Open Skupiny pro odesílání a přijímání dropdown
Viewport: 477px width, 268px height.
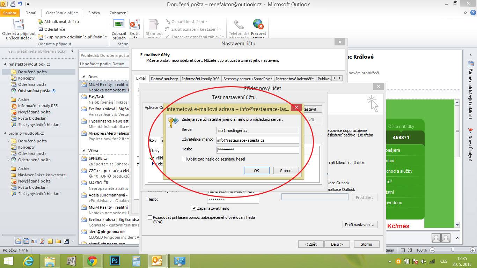[x=72, y=37]
